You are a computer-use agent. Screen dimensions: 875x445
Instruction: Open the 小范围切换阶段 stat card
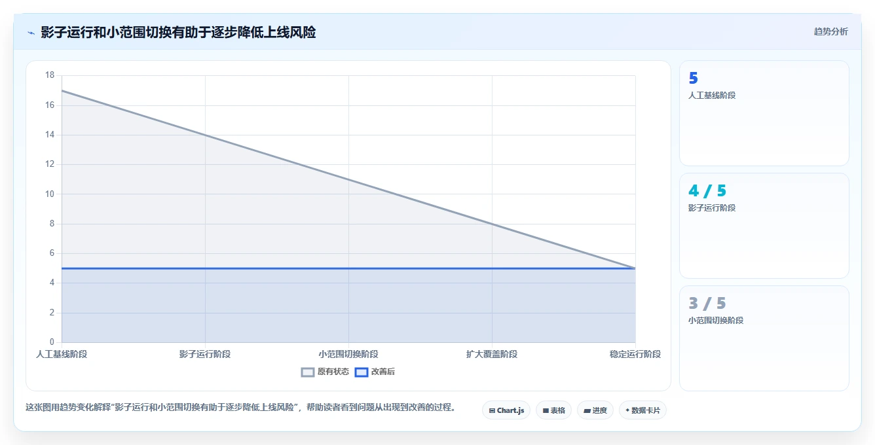(764, 338)
